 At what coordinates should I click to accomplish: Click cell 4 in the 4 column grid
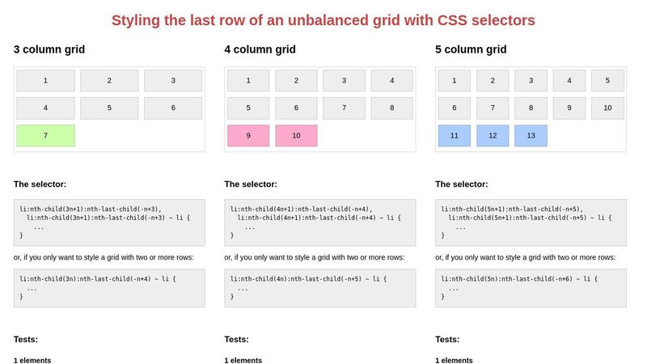click(x=391, y=80)
